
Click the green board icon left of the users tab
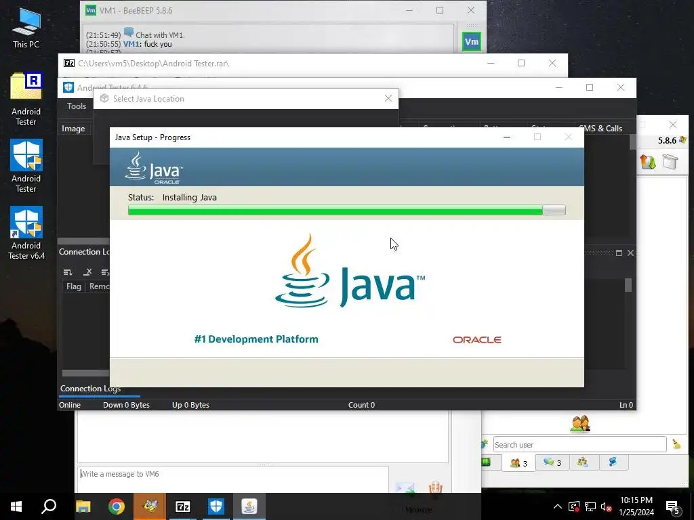486,462
